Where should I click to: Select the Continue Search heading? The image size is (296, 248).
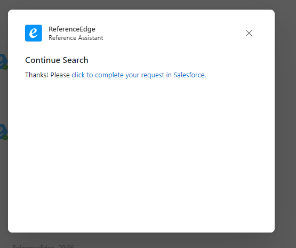(x=57, y=60)
